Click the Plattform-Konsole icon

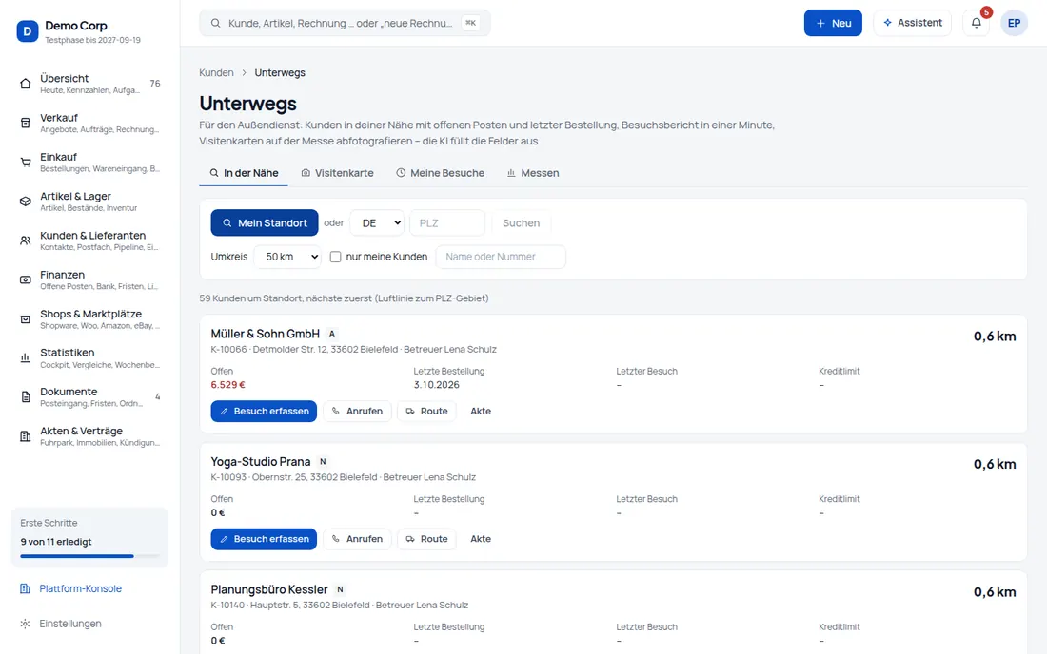pos(25,588)
